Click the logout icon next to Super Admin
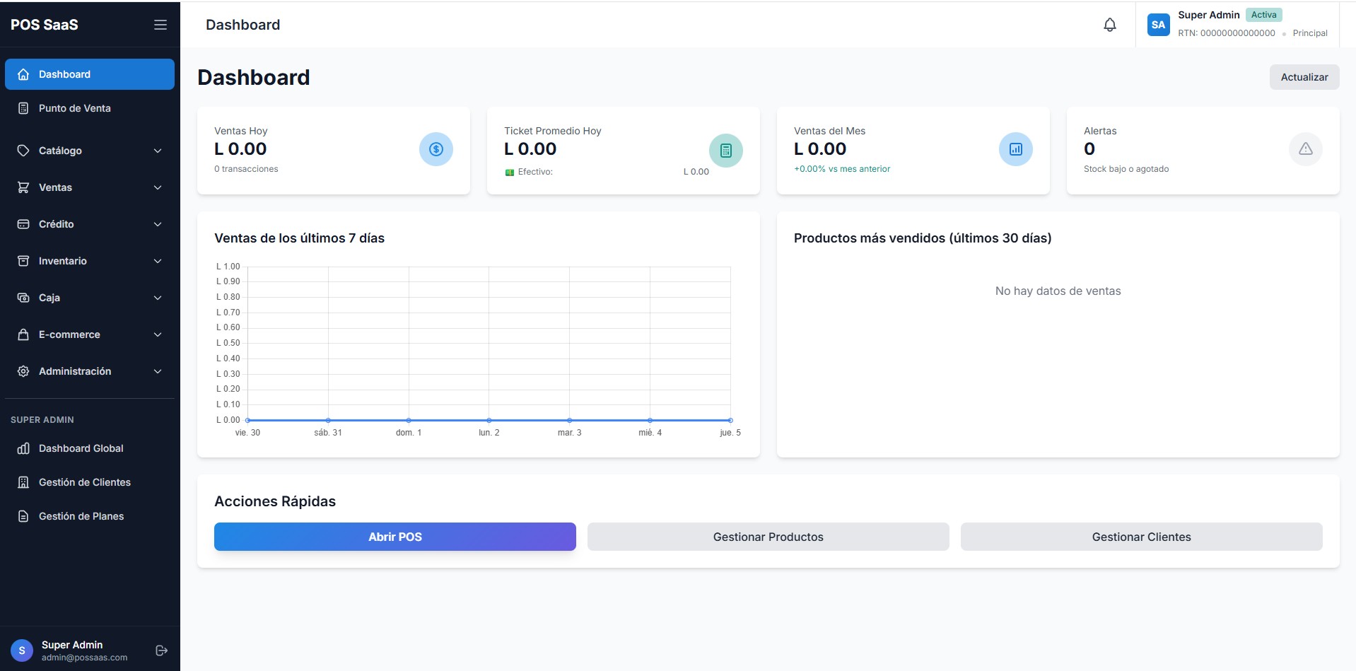 click(161, 650)
